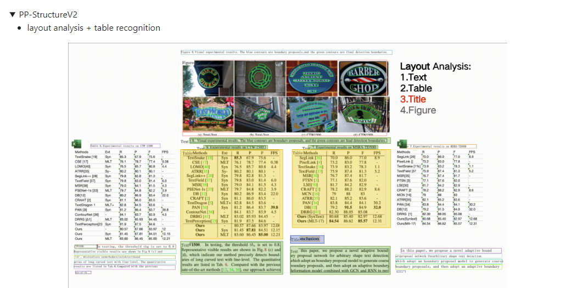Click the Excel icon beside Table 7 caption
This screenshot has height=288, width=572.
click(402, 144)
